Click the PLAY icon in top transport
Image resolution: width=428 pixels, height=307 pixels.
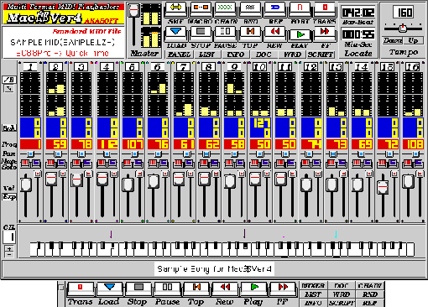(300, 34)
